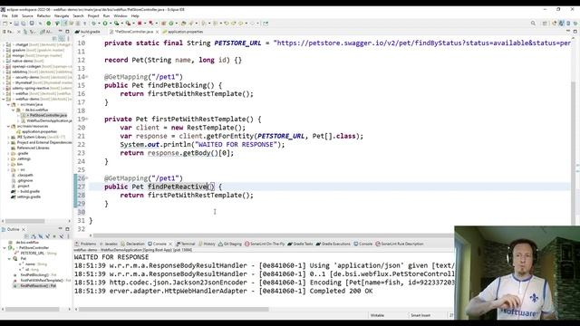Select findPetBlocking() in Outline

point(35,275)
